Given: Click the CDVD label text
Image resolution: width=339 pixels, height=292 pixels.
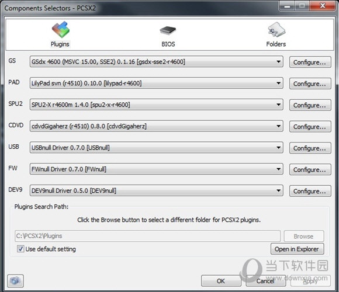Looking at the screenshot, I should 16,125.
